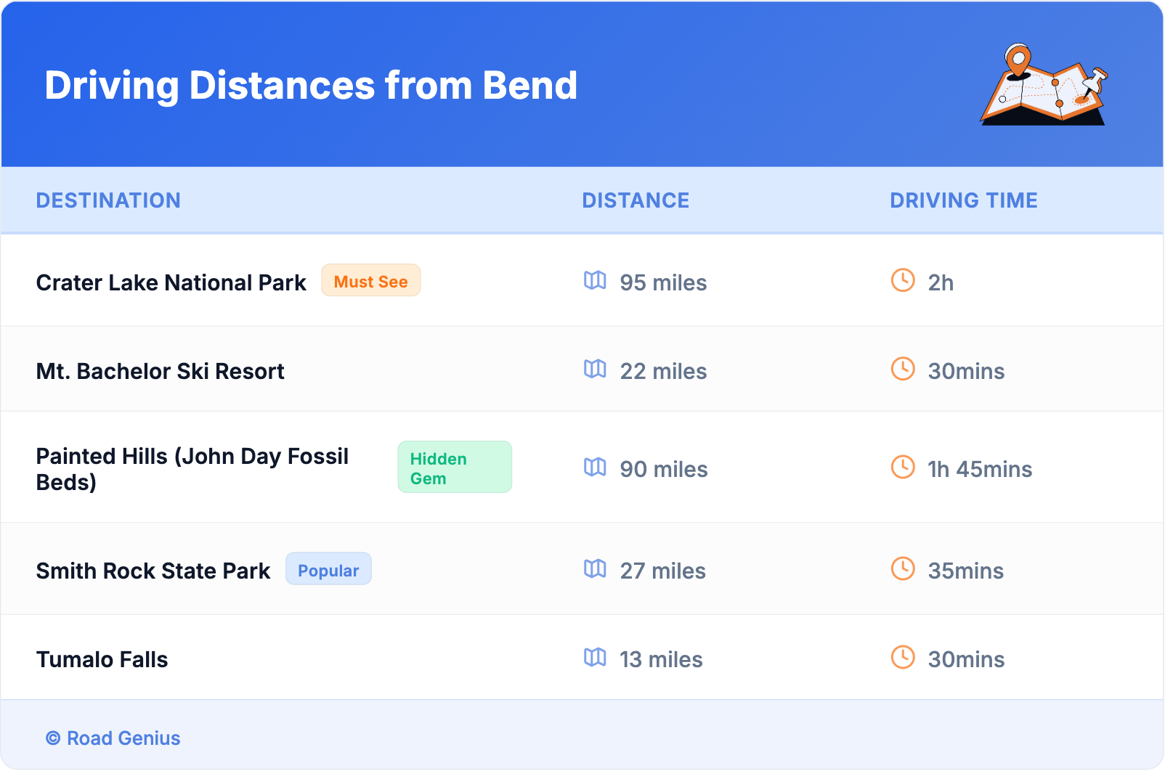
Task: Select the Hidden Gem badge
Action: 454,468
